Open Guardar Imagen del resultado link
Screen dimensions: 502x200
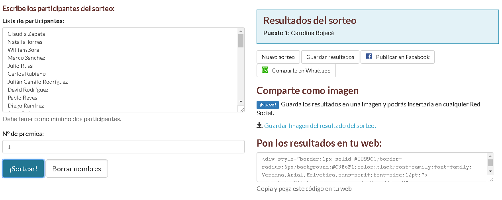[x=320, y=126]
